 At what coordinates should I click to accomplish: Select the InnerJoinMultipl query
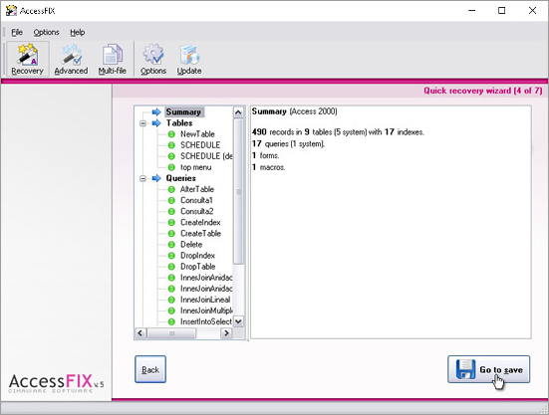(206, 311)
